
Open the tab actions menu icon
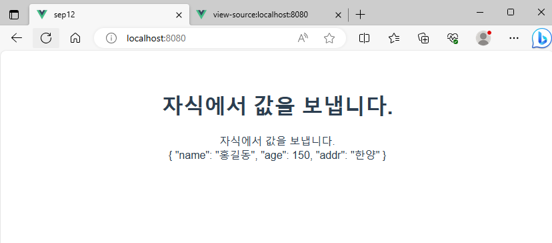tap(14, 15)
